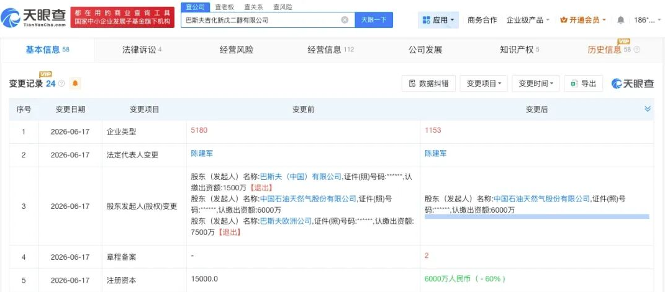
Task: Click the 天眼一下 search button
Action: coord(374,20)
